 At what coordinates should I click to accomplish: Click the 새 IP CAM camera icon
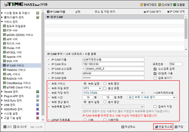pyautogui.click(x=48, y=17)
